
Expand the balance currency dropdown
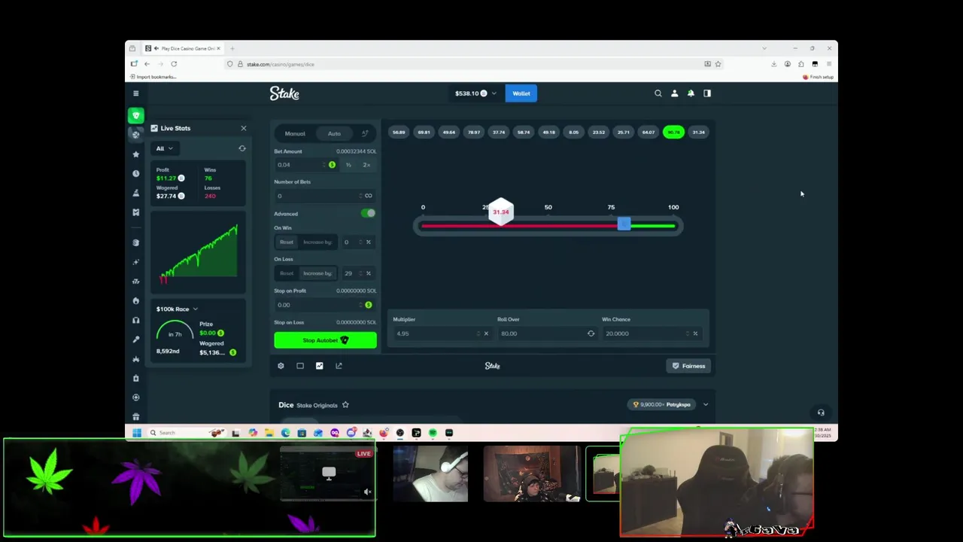pyautogui.click(x=494, y=93)
